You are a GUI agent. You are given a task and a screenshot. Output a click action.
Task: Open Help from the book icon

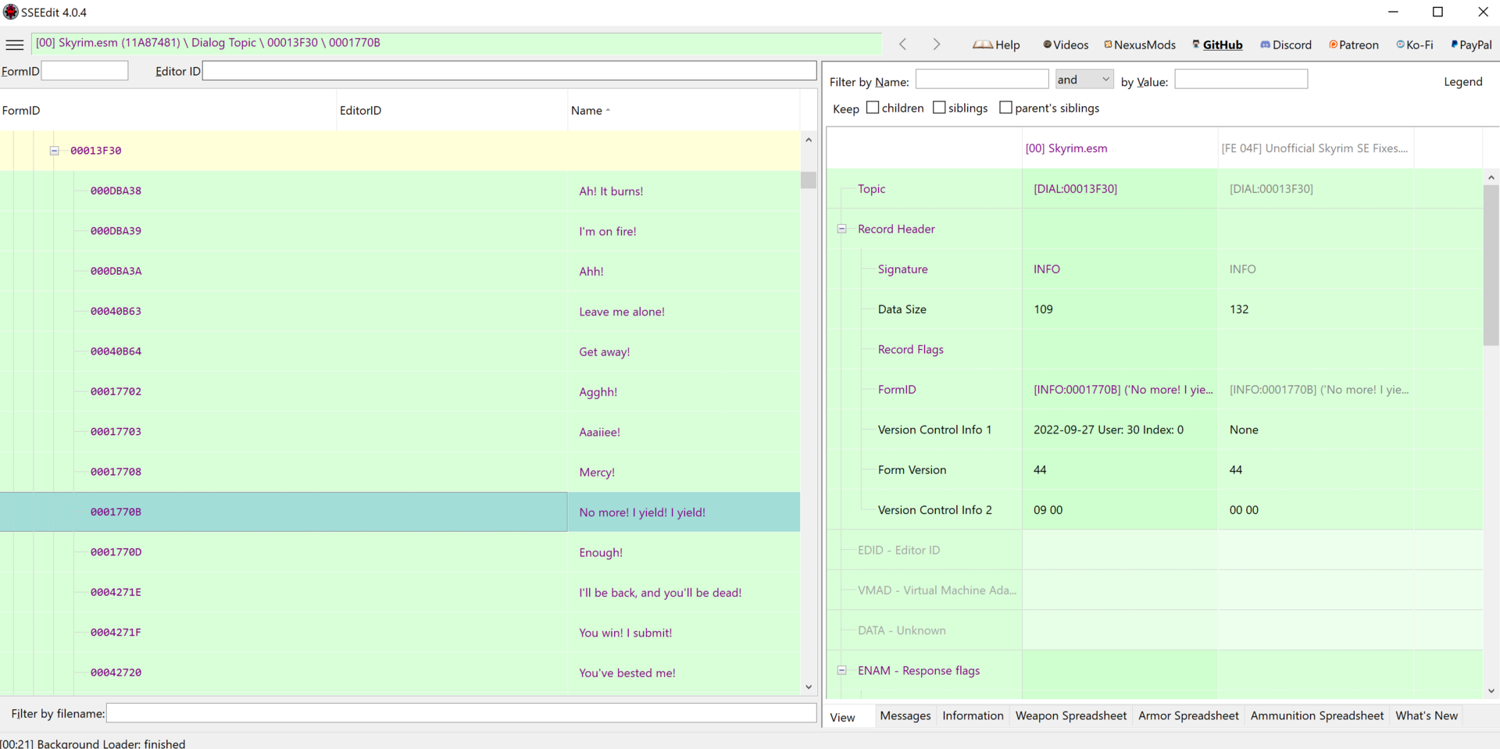click(x=996, y=45)
